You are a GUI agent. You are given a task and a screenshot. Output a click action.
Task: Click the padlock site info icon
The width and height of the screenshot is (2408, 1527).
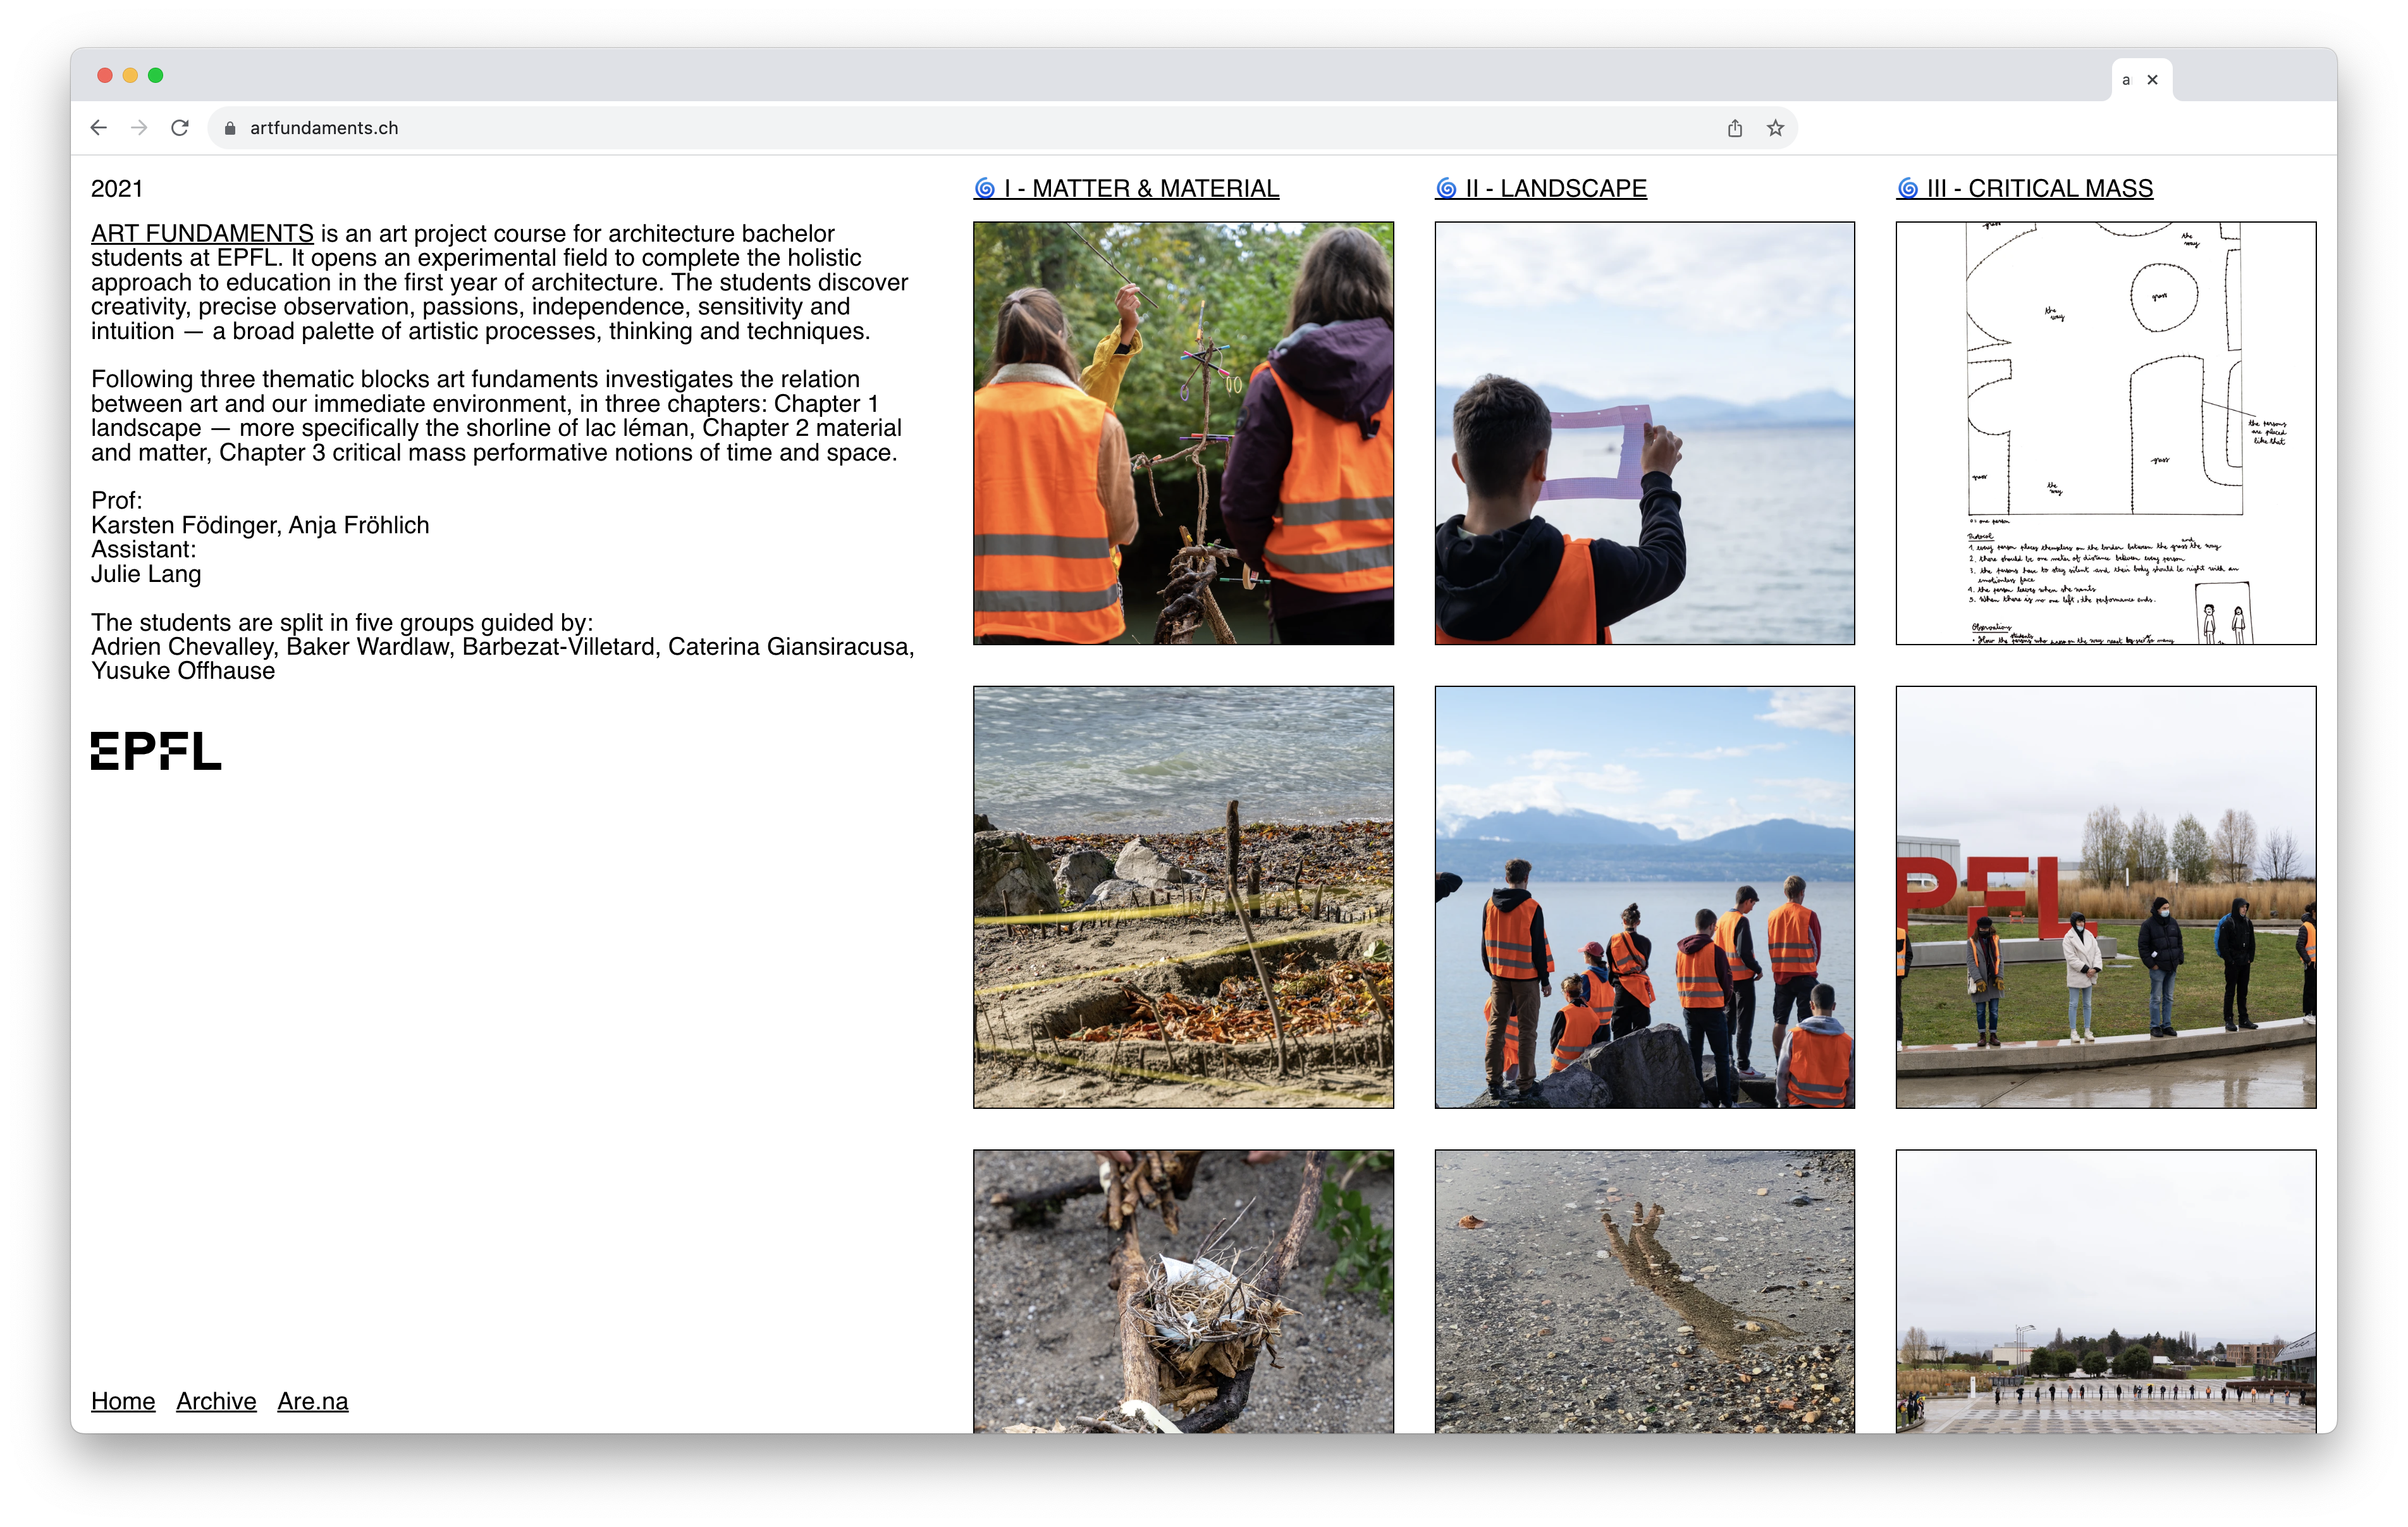tap(230, 128)
